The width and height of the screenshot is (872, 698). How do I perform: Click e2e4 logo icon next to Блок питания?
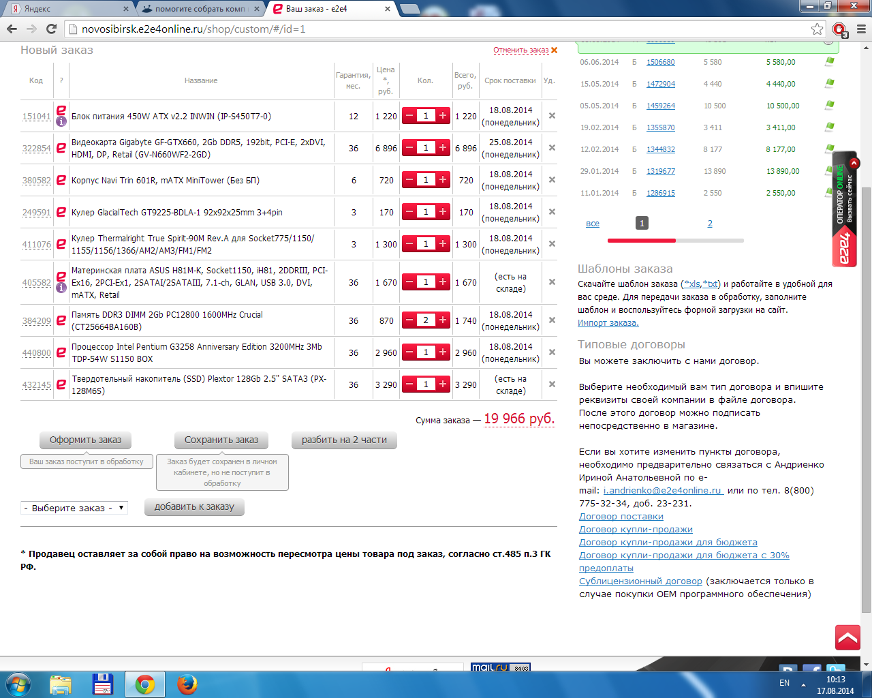[x=61, y=110]
